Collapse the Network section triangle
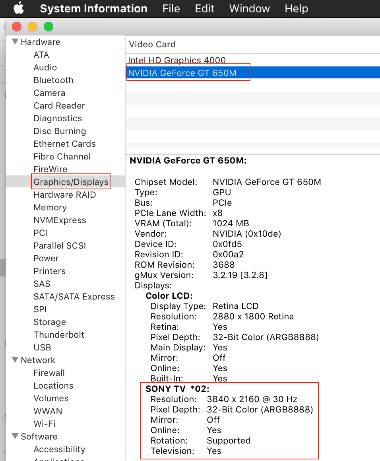This screenshot has height=461, width=380. [15, 360]
